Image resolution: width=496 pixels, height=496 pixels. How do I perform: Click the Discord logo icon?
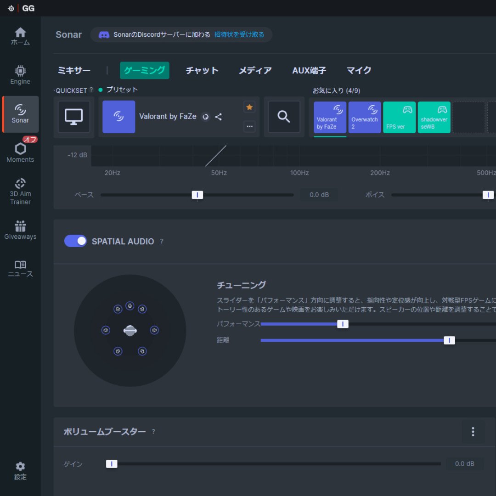[x=104, y=34]
